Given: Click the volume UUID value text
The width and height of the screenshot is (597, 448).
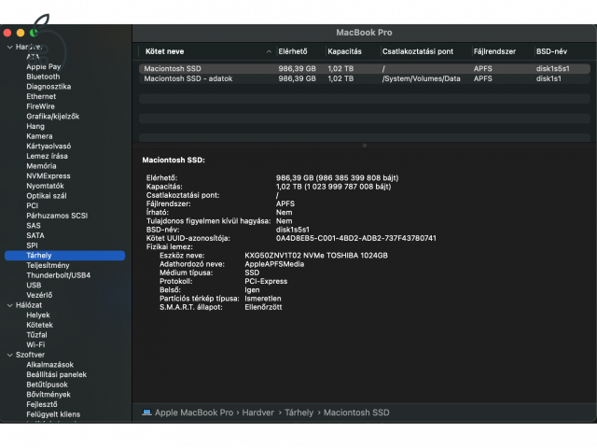Looking at the screenshot, I should (x=356, y=238).
